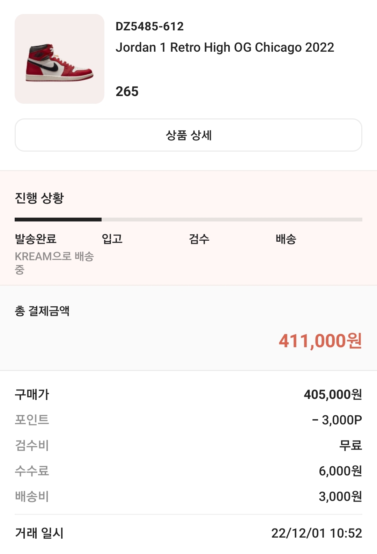Click the 총 결제금액 label
377x554 pixels.
tap(42, 311)
